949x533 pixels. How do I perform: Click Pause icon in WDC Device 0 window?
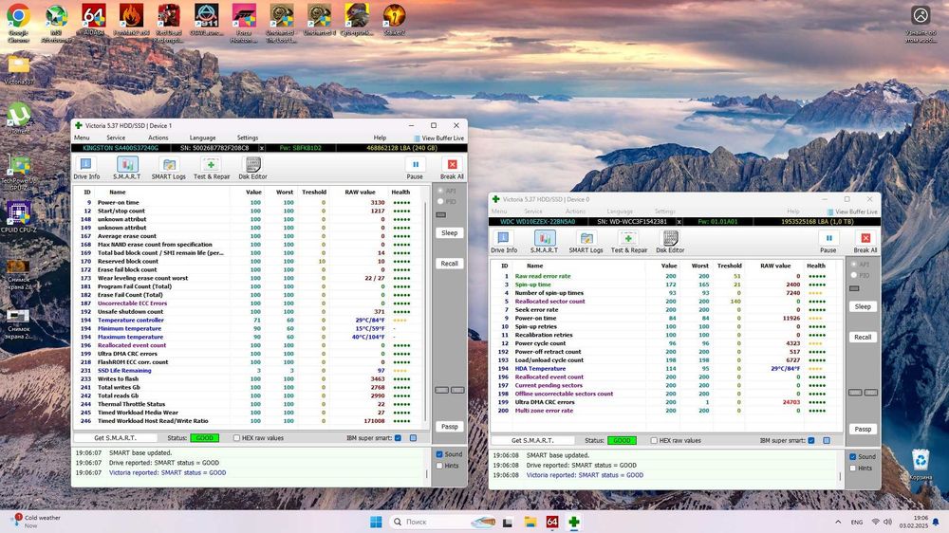828,241
